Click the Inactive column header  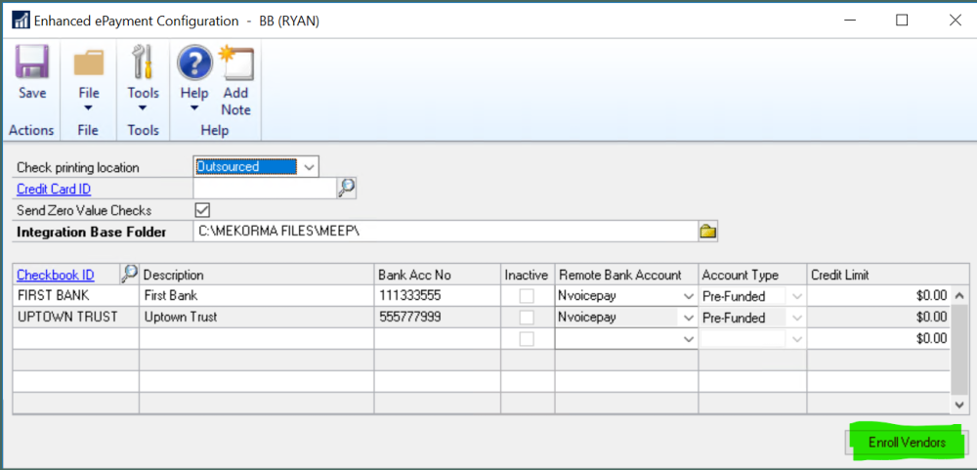(x=528, y=275)
